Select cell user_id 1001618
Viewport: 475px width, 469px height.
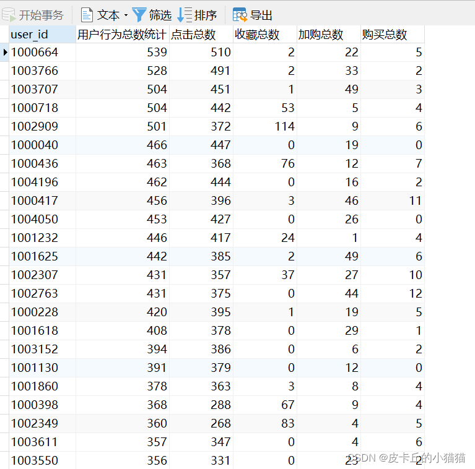42,331
